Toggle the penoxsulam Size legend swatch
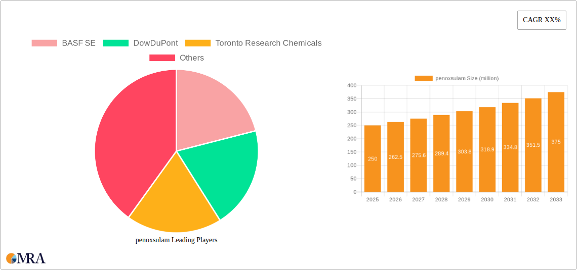 click(424, 78)
